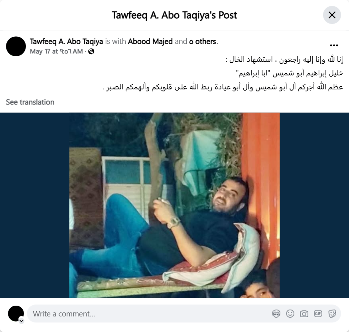Image resolution: width=349 pixels, height=332 pixels.
Task: Open the emoji picker smiley icon
Action: [290, 314]
